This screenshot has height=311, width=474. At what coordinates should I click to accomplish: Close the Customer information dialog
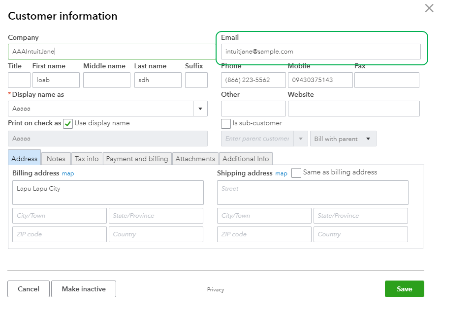(429, 8)
